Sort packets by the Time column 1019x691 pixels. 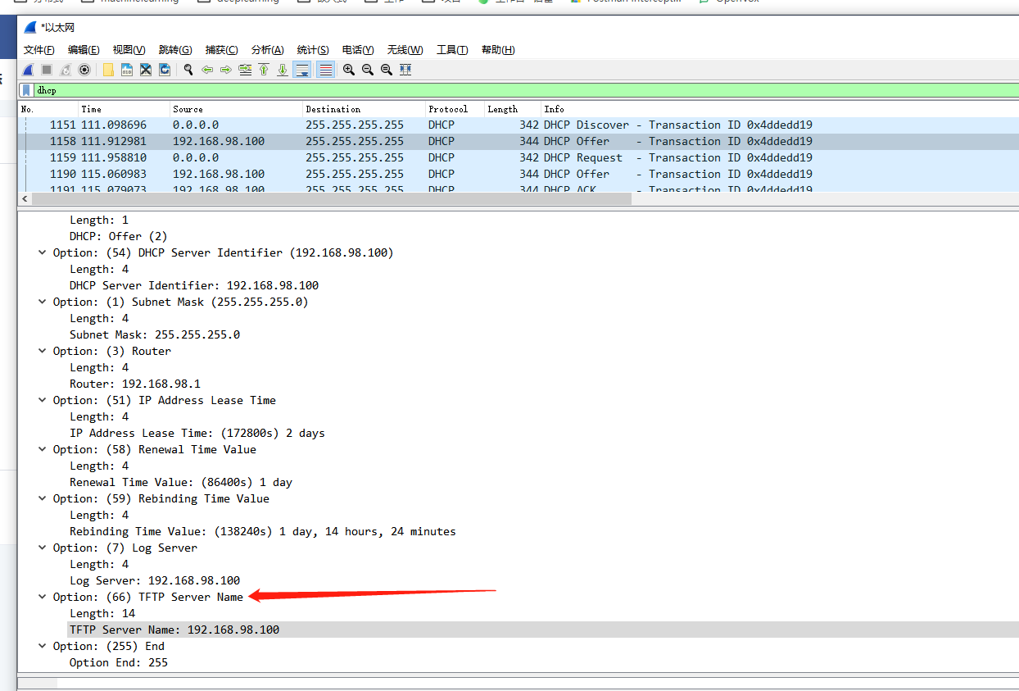coord(124,109)
